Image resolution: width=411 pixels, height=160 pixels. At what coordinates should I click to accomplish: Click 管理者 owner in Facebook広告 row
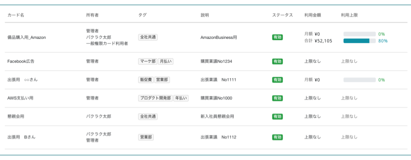(92, 62)
